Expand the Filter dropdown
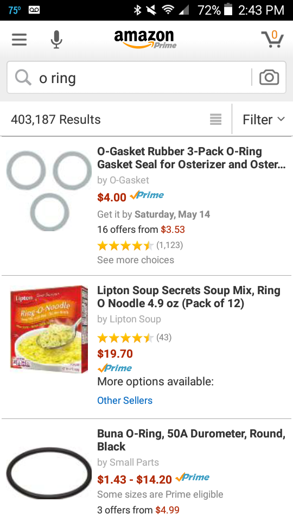 click(264, 119)
